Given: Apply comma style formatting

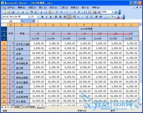Looking at the screenshot, I should coord(83,17).
